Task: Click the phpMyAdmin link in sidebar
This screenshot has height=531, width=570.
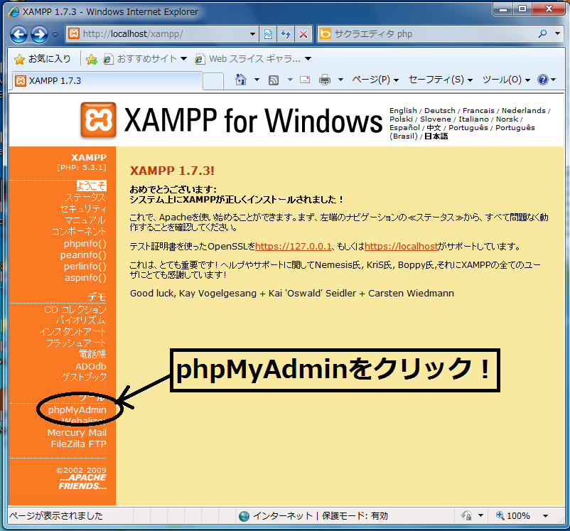Action: [x=77, y=410]
